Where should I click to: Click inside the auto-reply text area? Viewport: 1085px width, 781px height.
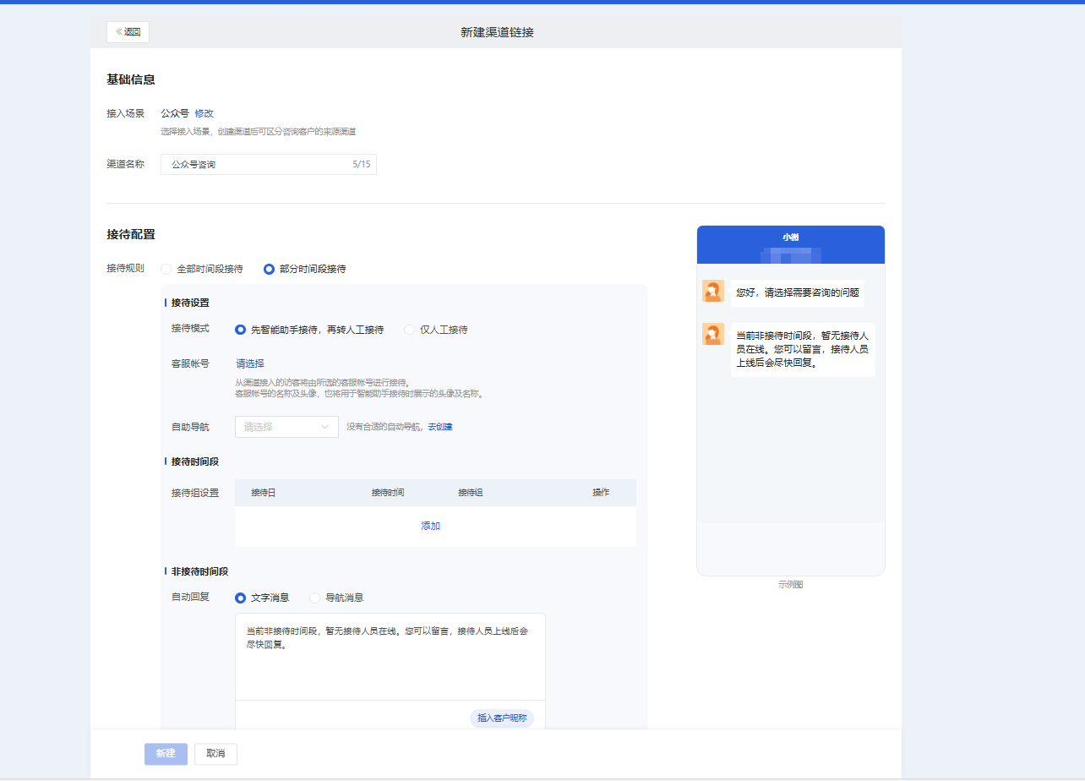(x=390, y=657)
